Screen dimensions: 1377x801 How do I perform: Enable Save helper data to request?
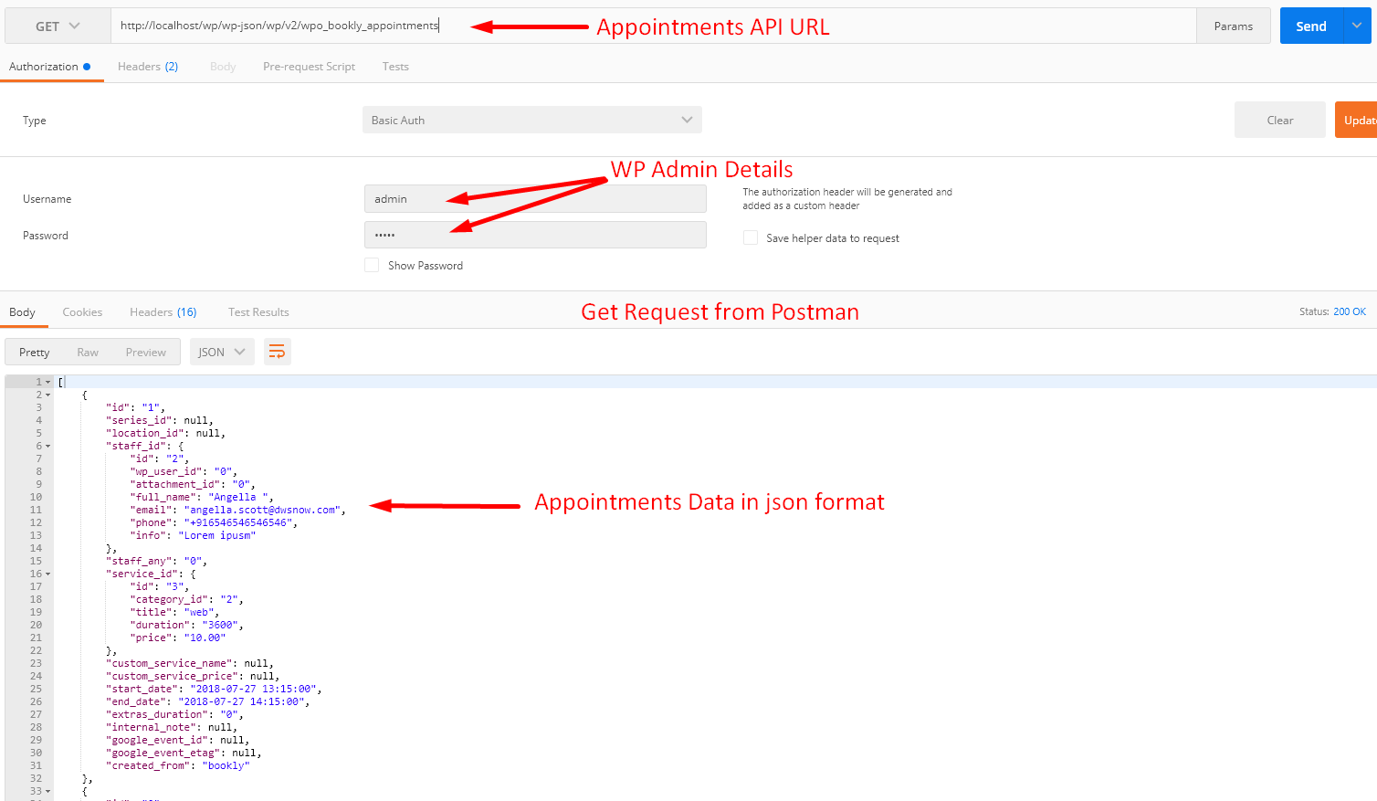(751, 237)
